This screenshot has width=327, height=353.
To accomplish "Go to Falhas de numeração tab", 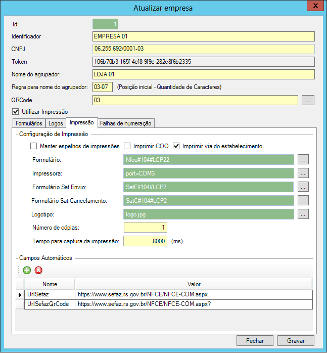I will click(126, 123).
